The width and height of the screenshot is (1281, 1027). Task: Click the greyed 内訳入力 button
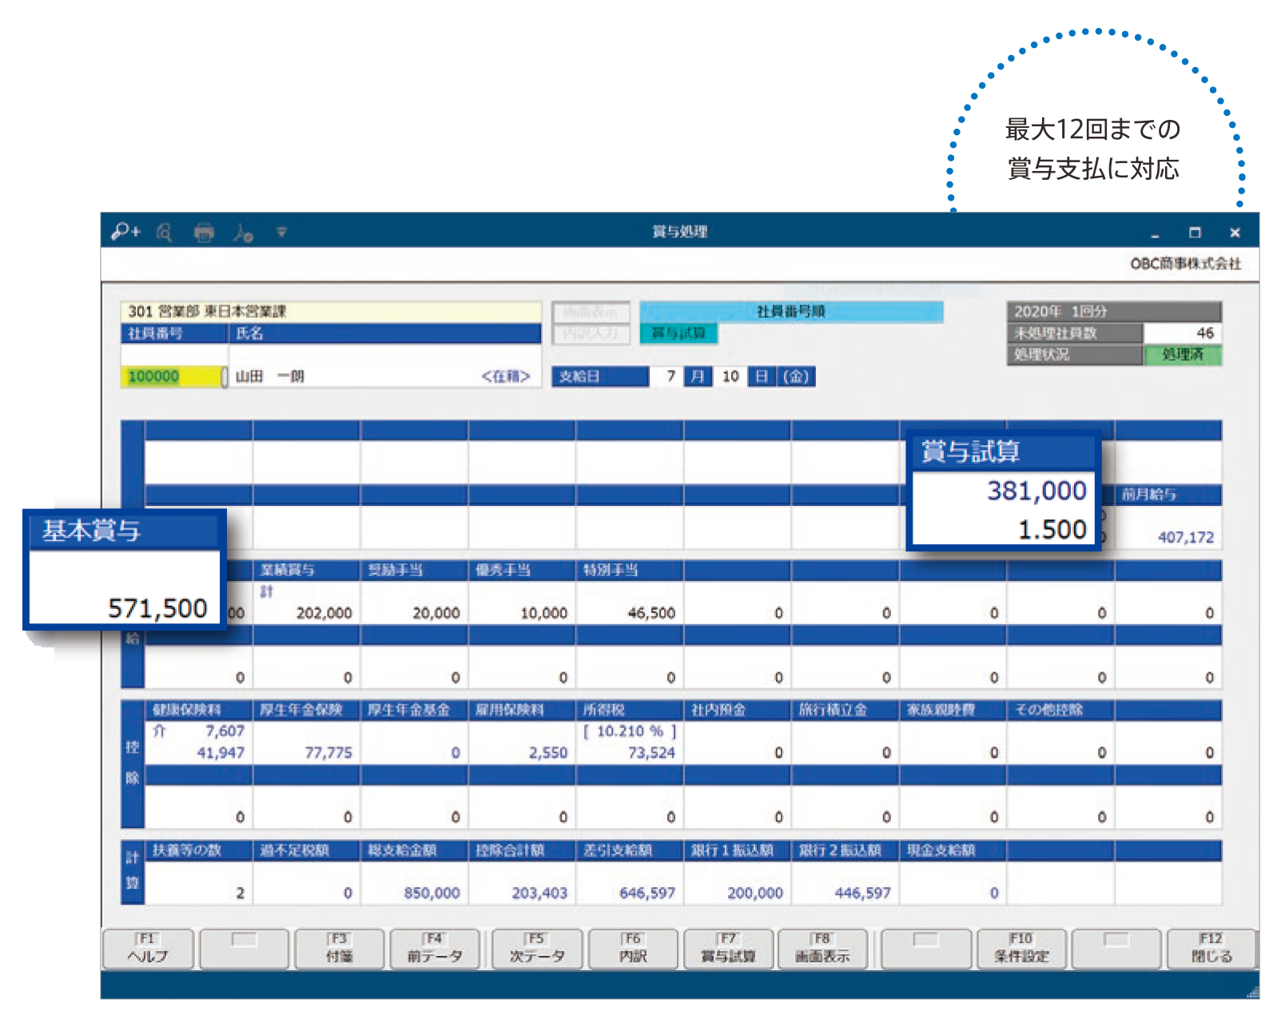click(591, 333)
